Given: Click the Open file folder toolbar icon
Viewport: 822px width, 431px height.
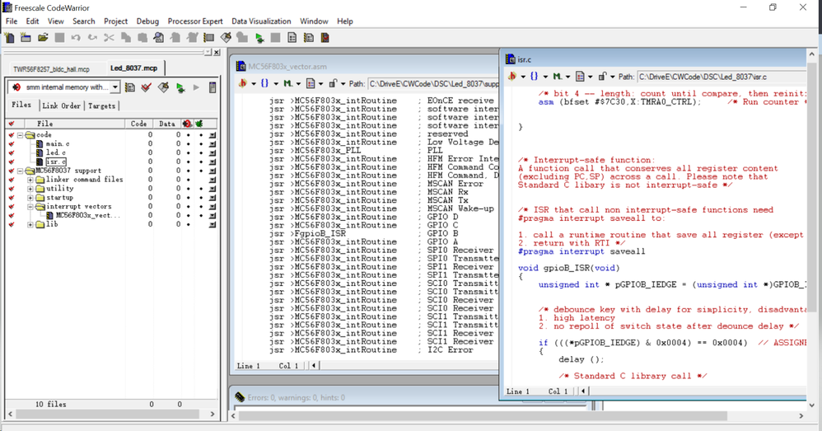Looking at the screenshot, I should 43,38.
